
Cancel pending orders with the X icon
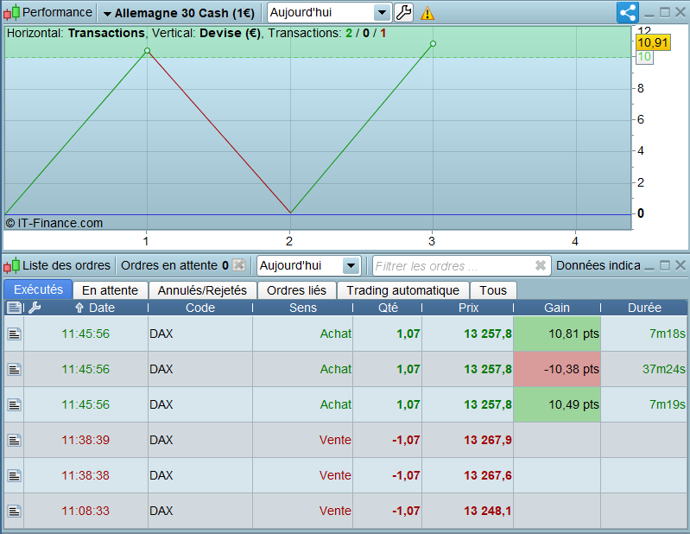coord(238,265)
